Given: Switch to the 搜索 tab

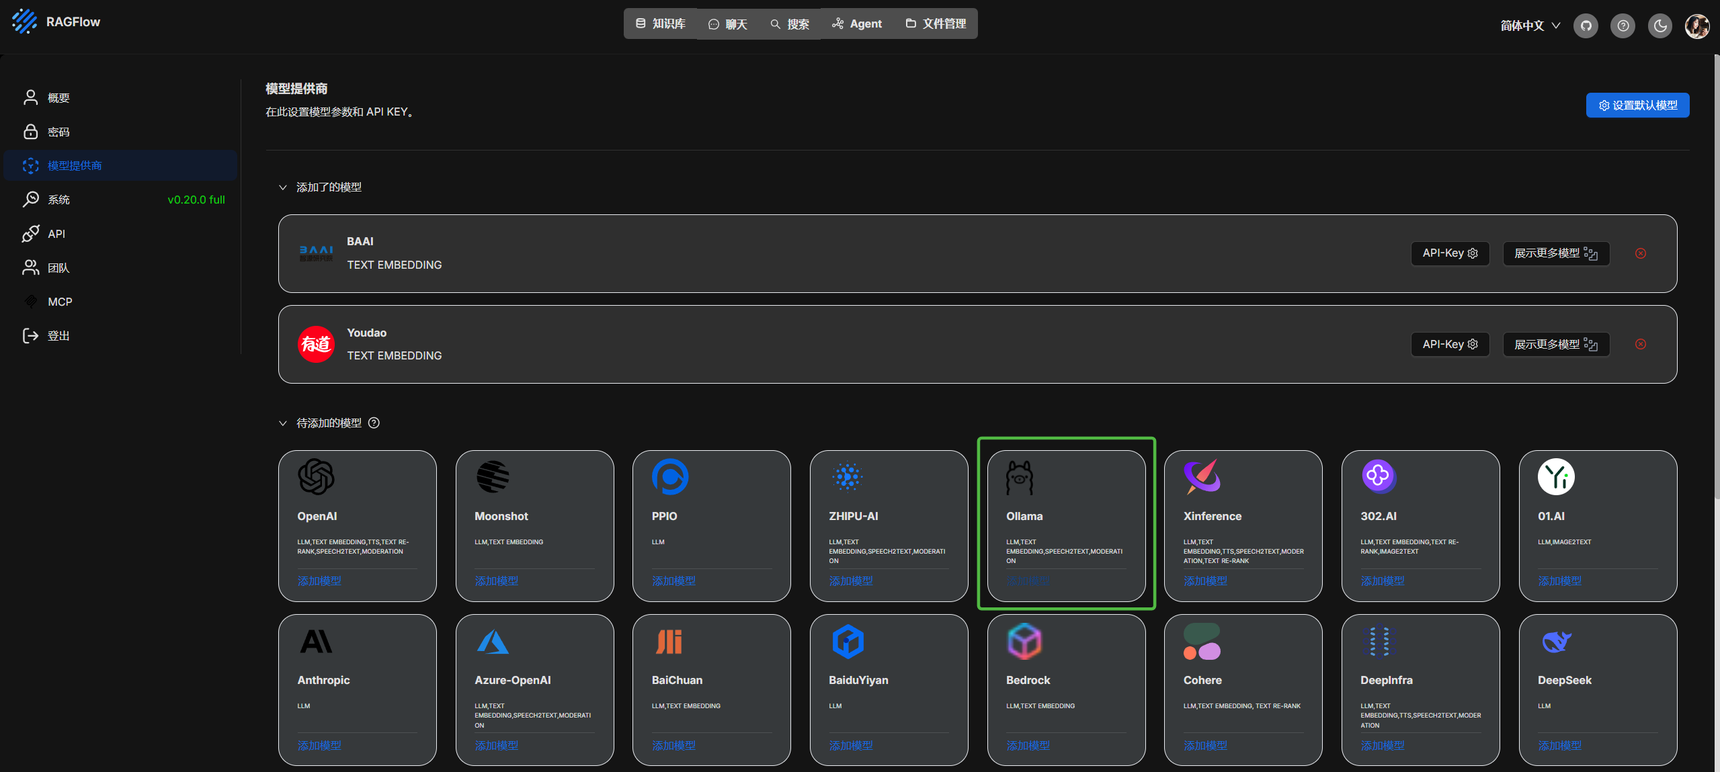Looking at the screenshot, I should pos(790,24).
